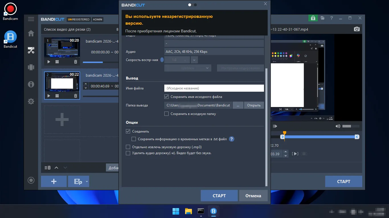Click the blue help icon beside timestamp option
Image resolution: width=389 pixels, height=218 pixels.
(232, 139)
